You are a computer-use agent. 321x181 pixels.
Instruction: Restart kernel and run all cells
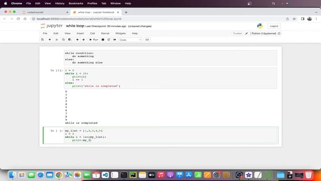[115, 40]
